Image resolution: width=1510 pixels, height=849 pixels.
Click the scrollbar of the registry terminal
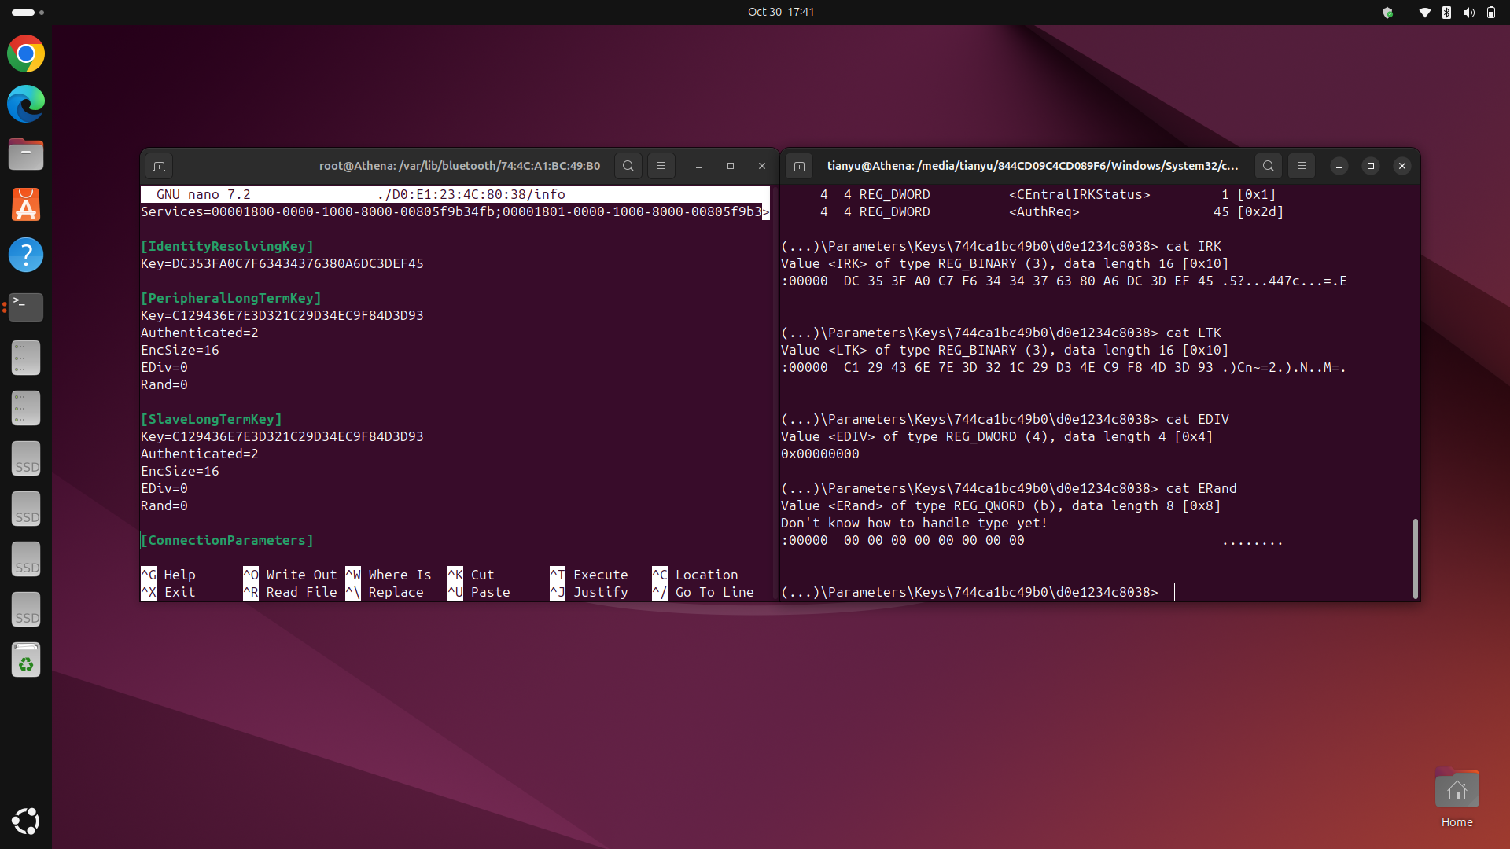coord(1415,558)
